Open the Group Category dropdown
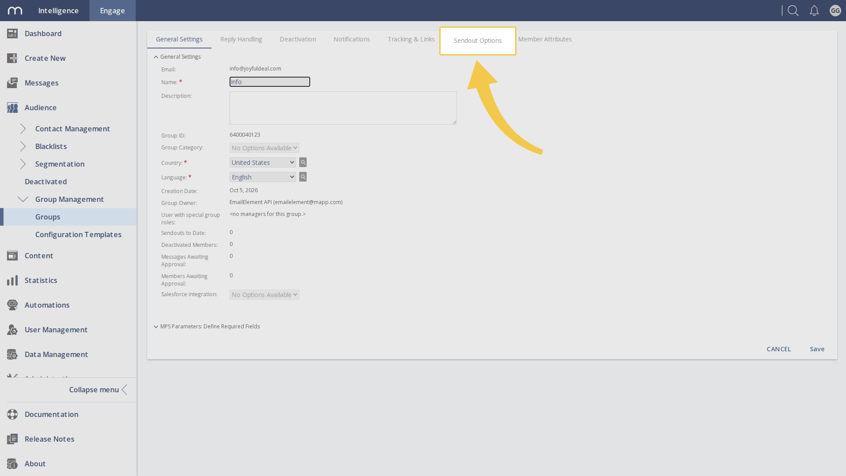 pos(264,148)
